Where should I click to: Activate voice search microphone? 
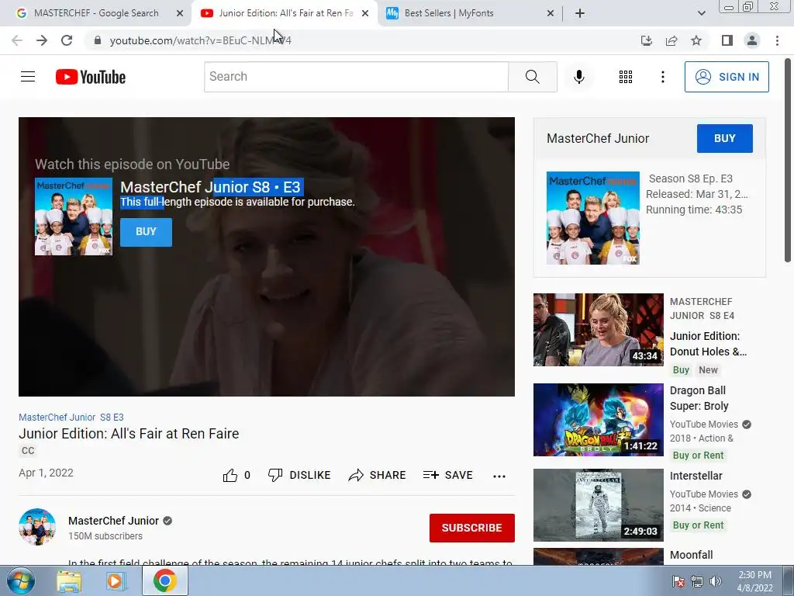(578, 77)
